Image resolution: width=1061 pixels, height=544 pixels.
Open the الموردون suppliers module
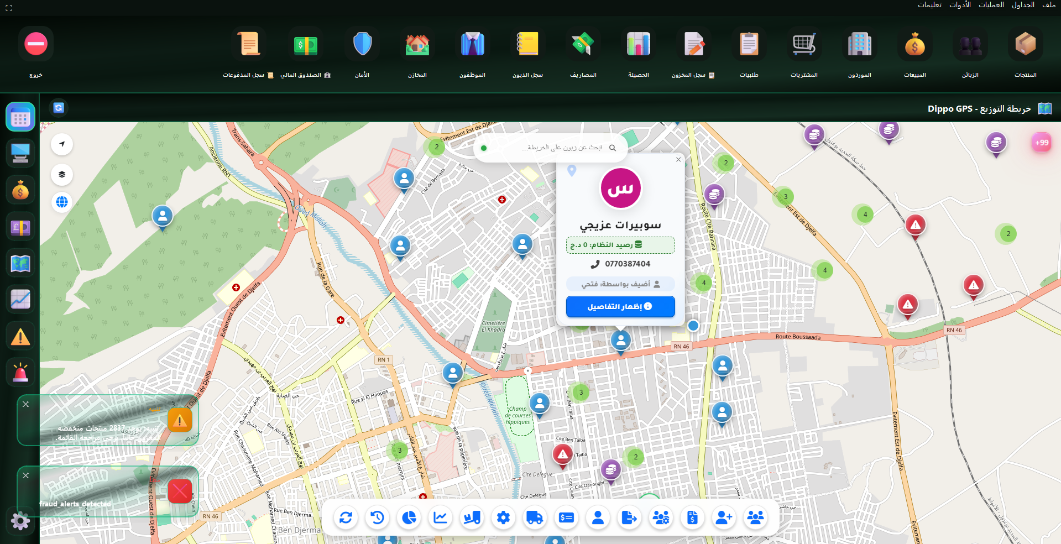point(859,44)
